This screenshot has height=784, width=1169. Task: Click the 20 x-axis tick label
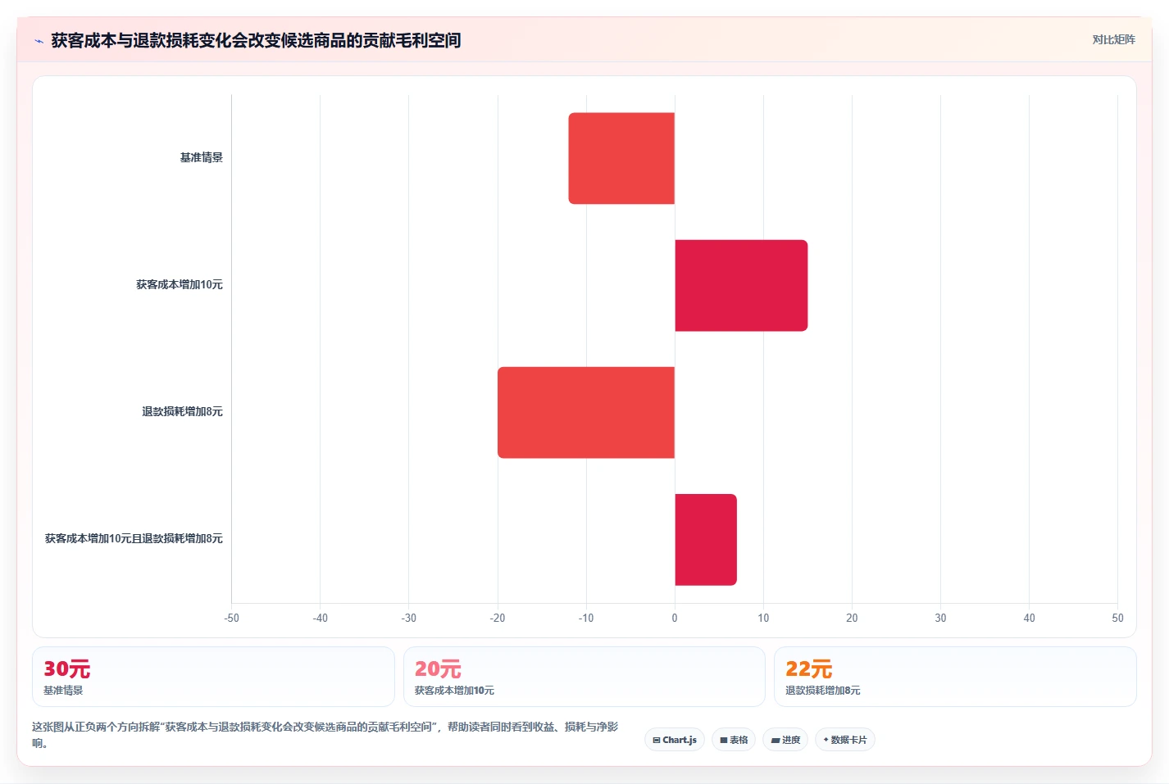click(852, 618)
